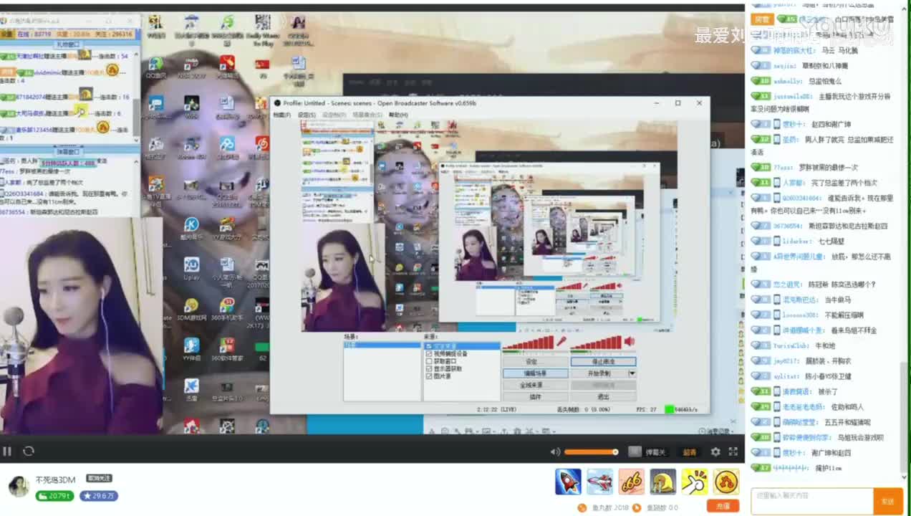Mute microphone icon in OBS
Viewport: 911px width, 516px height.
[562, 342]
